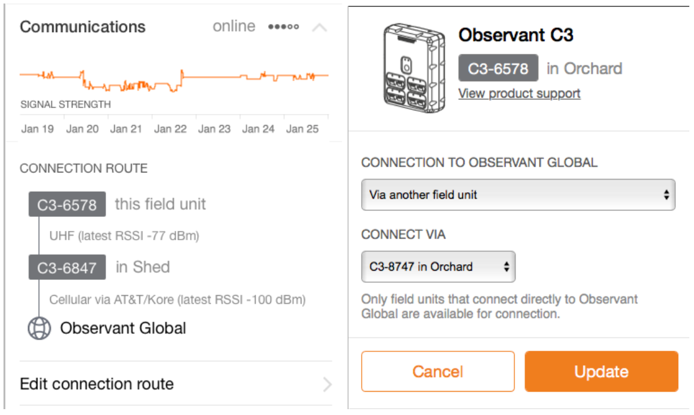This screenshot has width=694, height=415.
Task: Click the Cancel button
Action: click(438, 372)
